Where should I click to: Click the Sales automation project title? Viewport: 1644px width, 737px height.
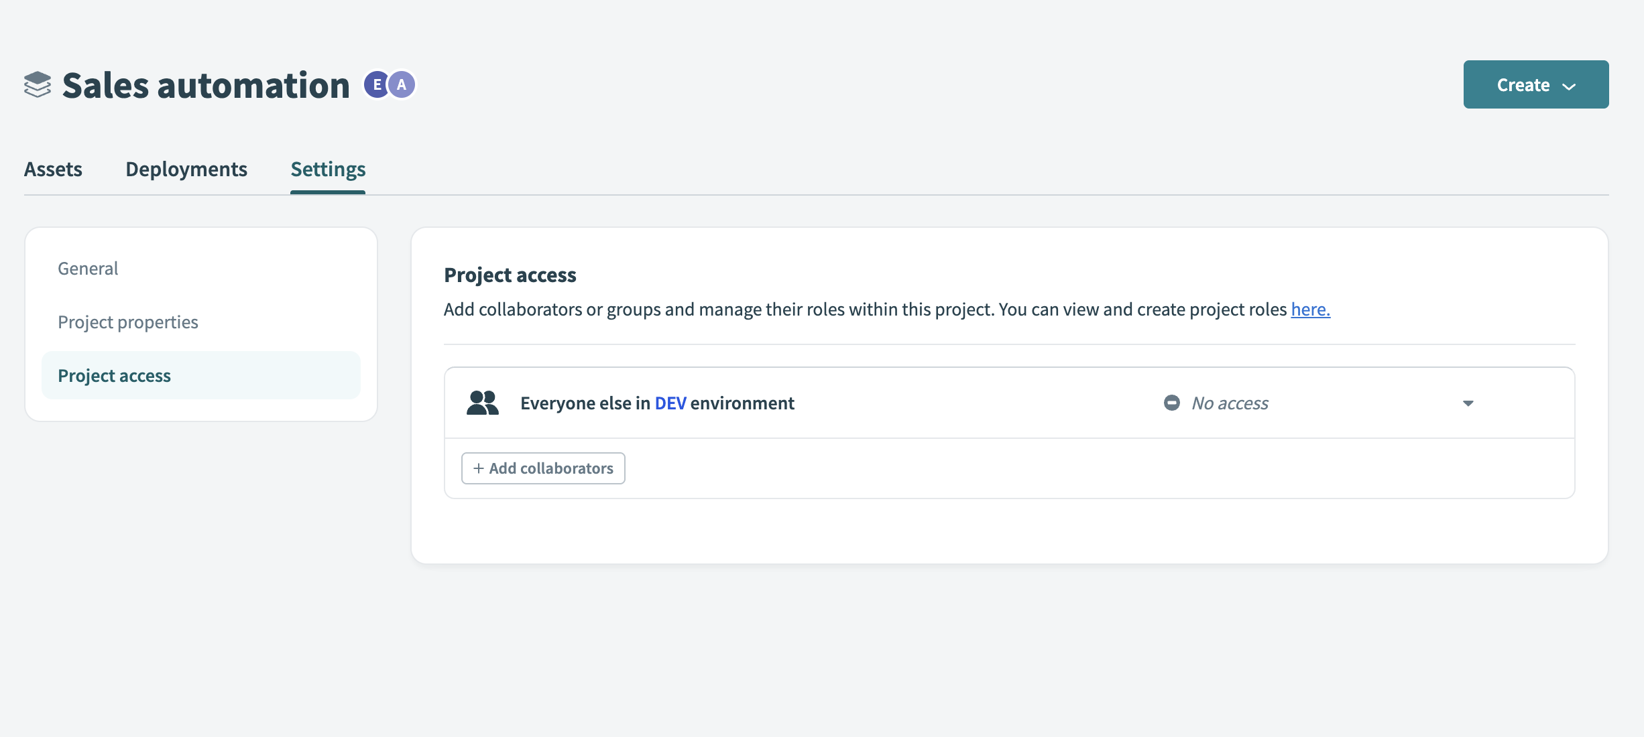click(x=206, y=86)
